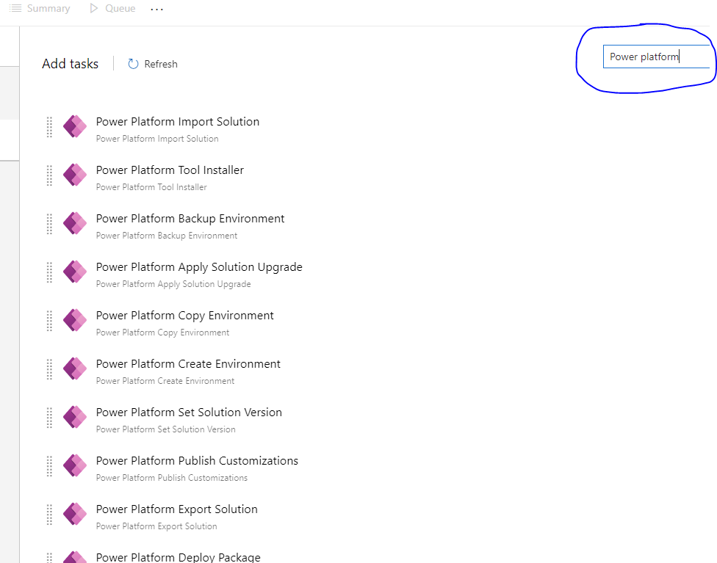Grab the drag handle of Import Solution task
The height and width of the screenshot is (563, 717).
click(49, 127)
